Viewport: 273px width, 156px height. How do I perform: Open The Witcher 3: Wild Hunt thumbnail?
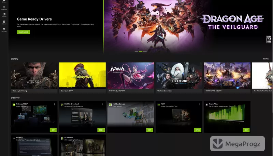pyautogui.click(x=262, y=75)
